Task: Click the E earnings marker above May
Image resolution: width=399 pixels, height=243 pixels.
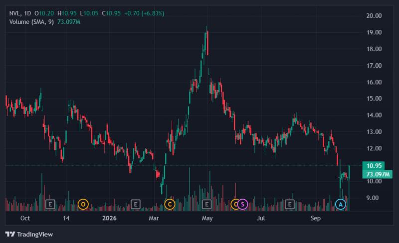Action: pyautogui.click(x=206, y=204)
